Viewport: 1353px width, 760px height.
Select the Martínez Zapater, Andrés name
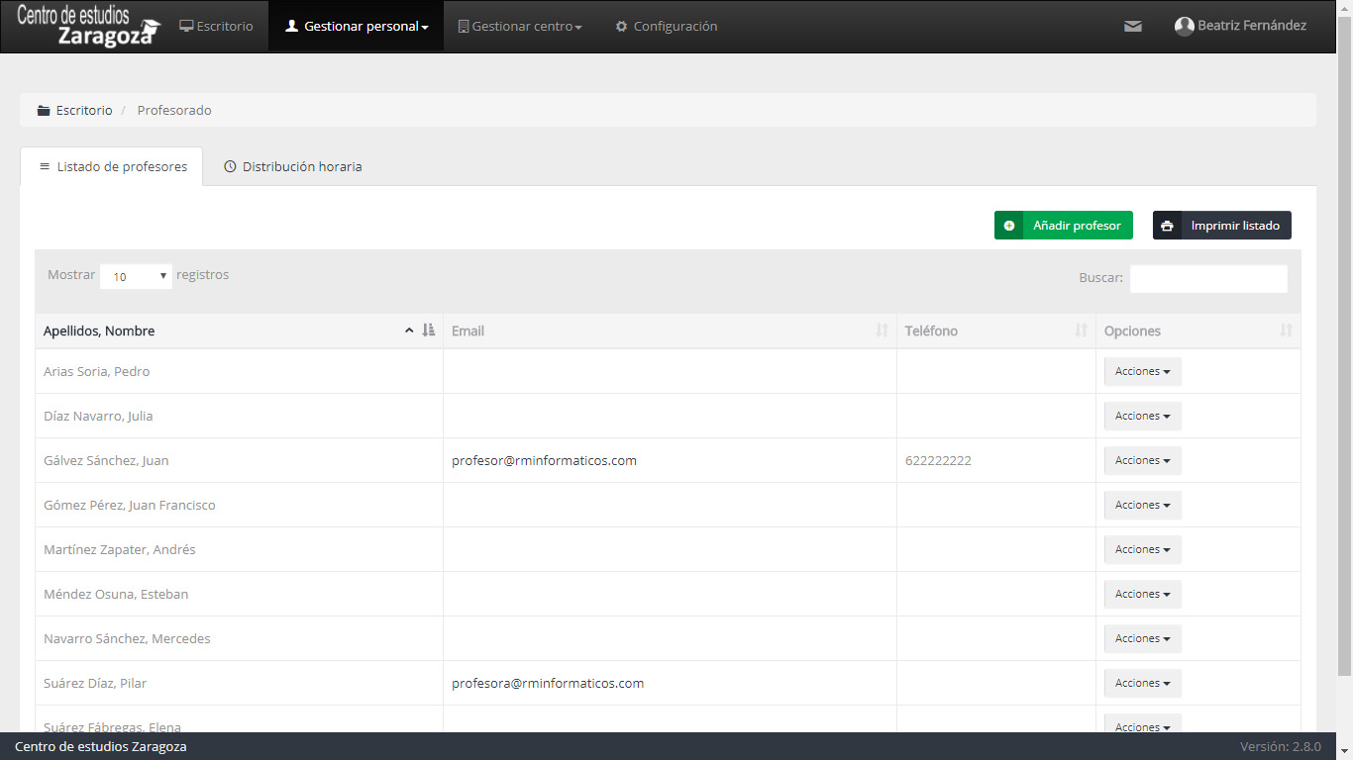pyautogui.click(x=120, y=549)
